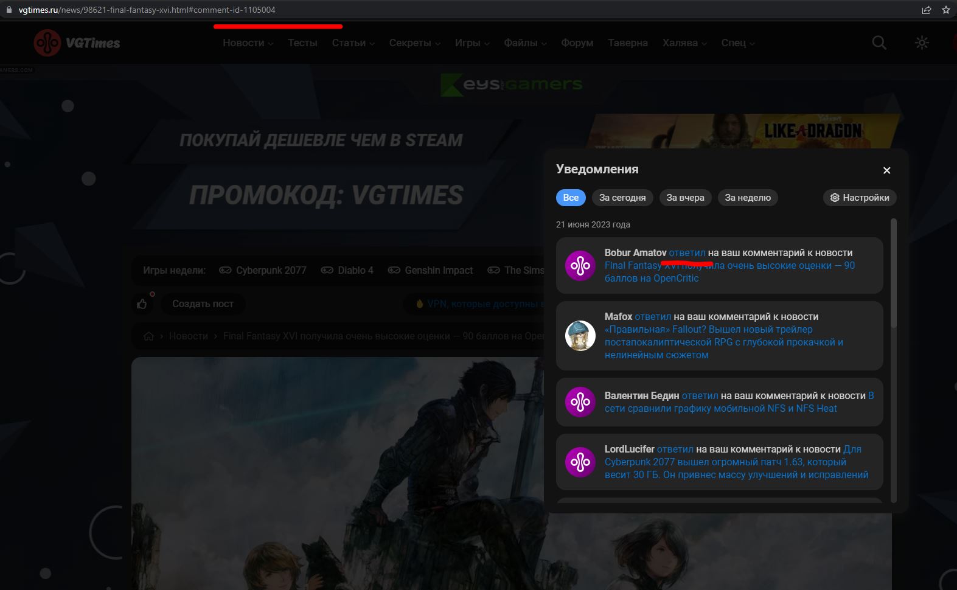Filter notifications by За неделю
Image resolution: width=957 pixels, height=590 pixels.
coord(748,198)
